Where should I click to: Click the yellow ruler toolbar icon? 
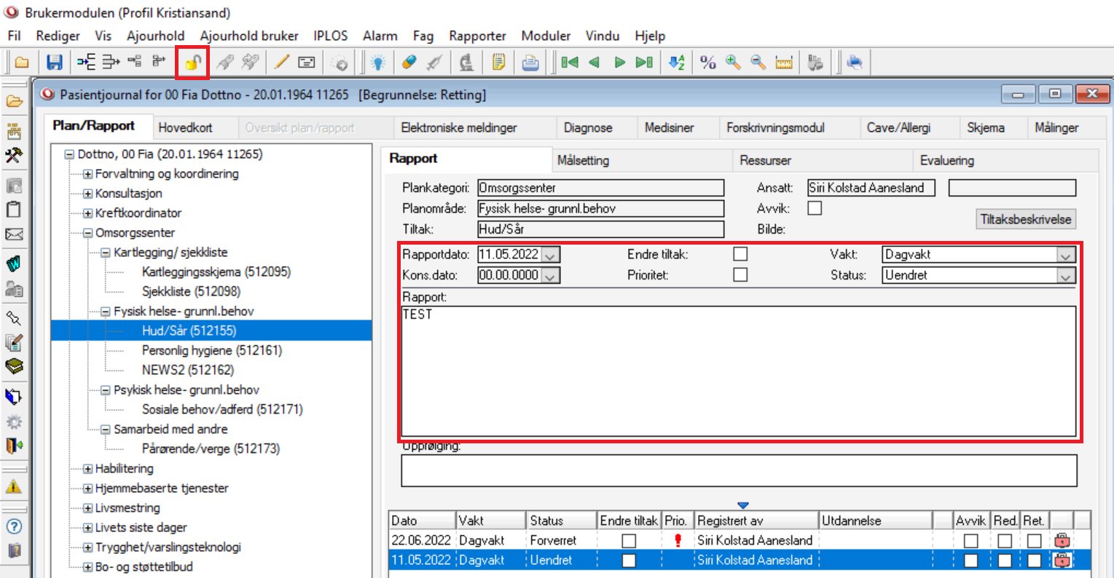(x=783, y=63)
